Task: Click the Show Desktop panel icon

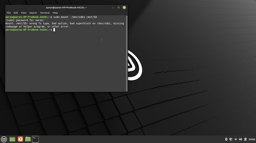Action: [12, 139]
